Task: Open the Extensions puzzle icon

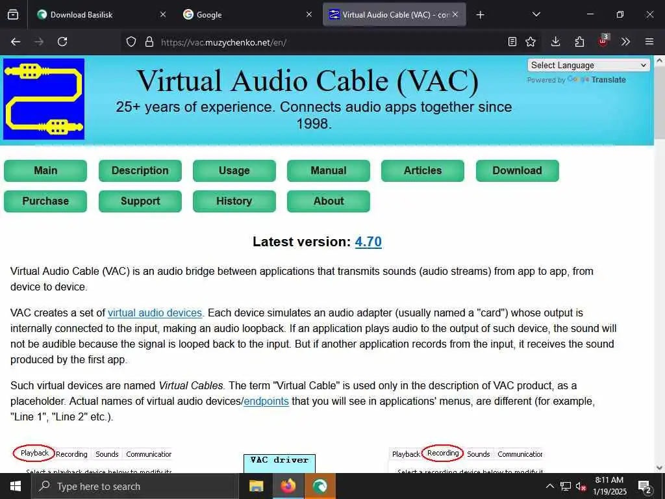Action: tap(579, 42)
